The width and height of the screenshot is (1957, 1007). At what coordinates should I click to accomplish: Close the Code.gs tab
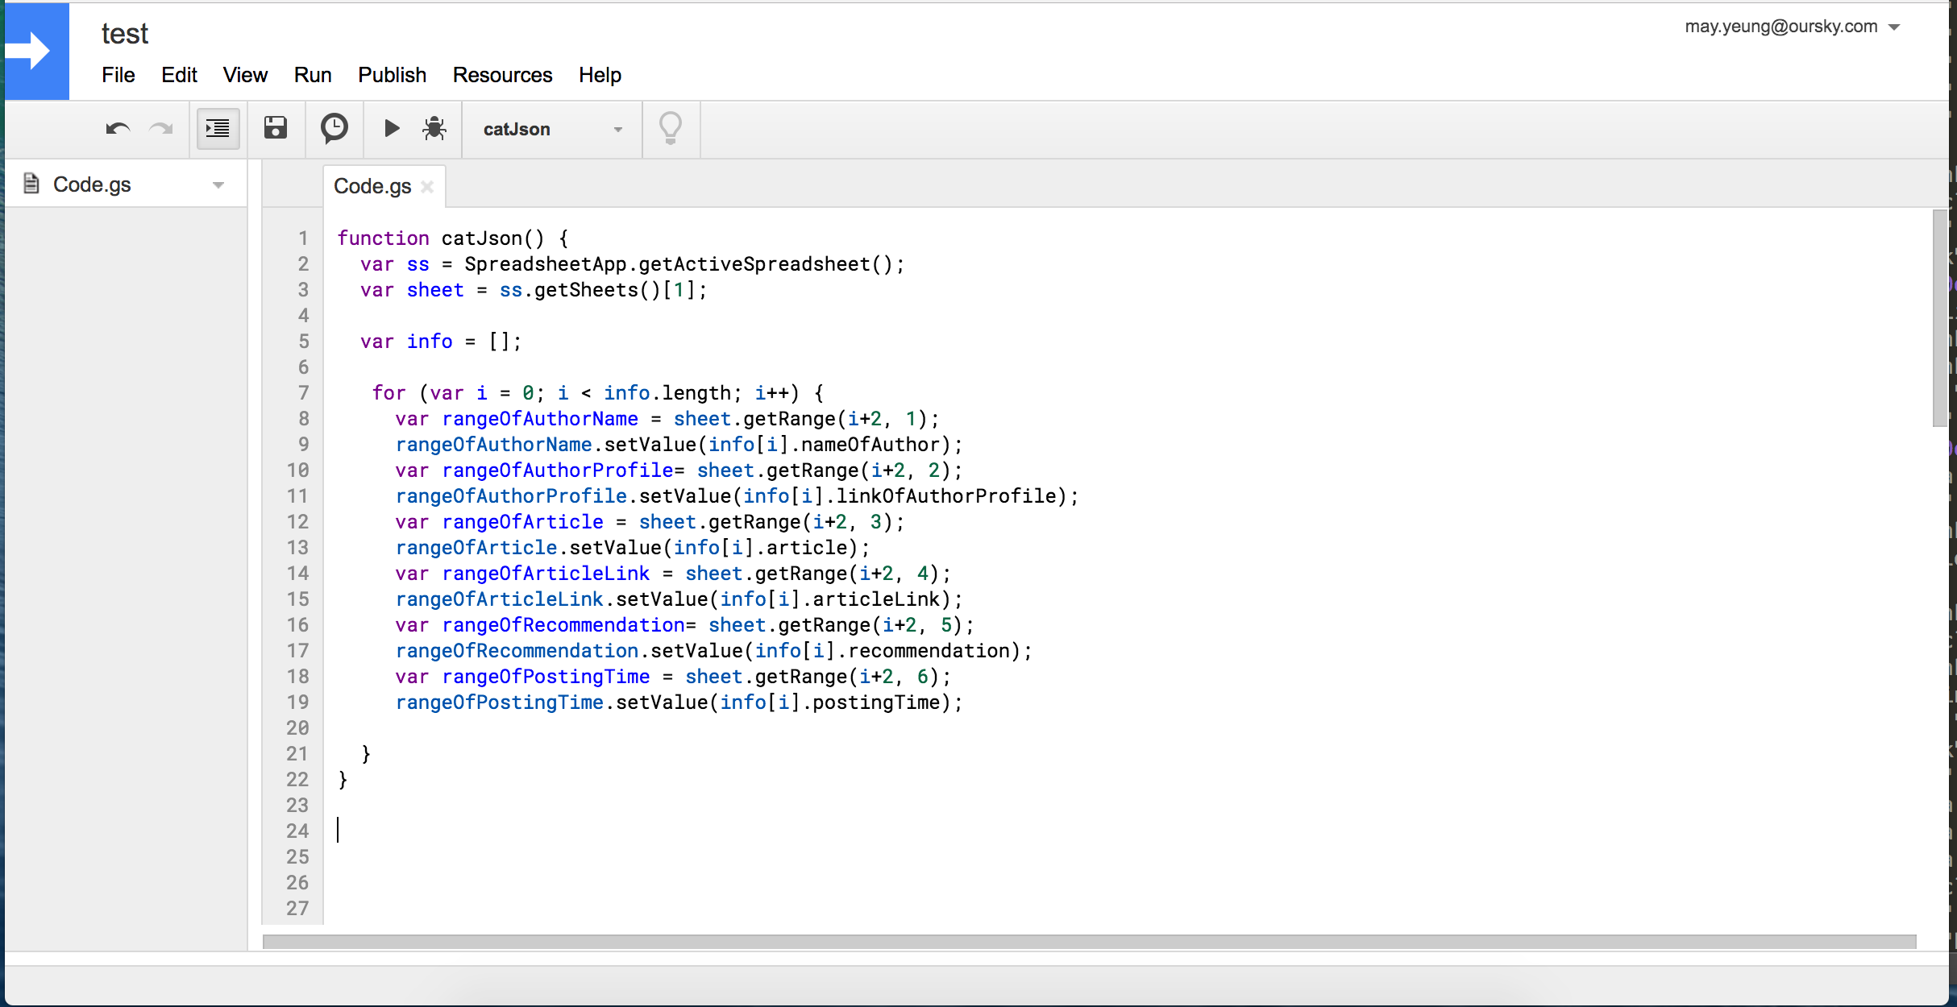pos(427,186)
